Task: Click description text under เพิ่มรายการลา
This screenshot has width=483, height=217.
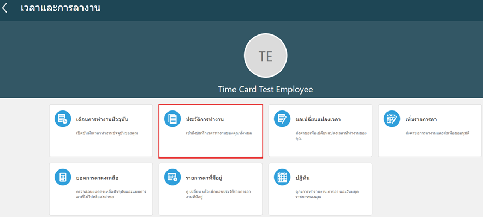Action: click(437, 133)
